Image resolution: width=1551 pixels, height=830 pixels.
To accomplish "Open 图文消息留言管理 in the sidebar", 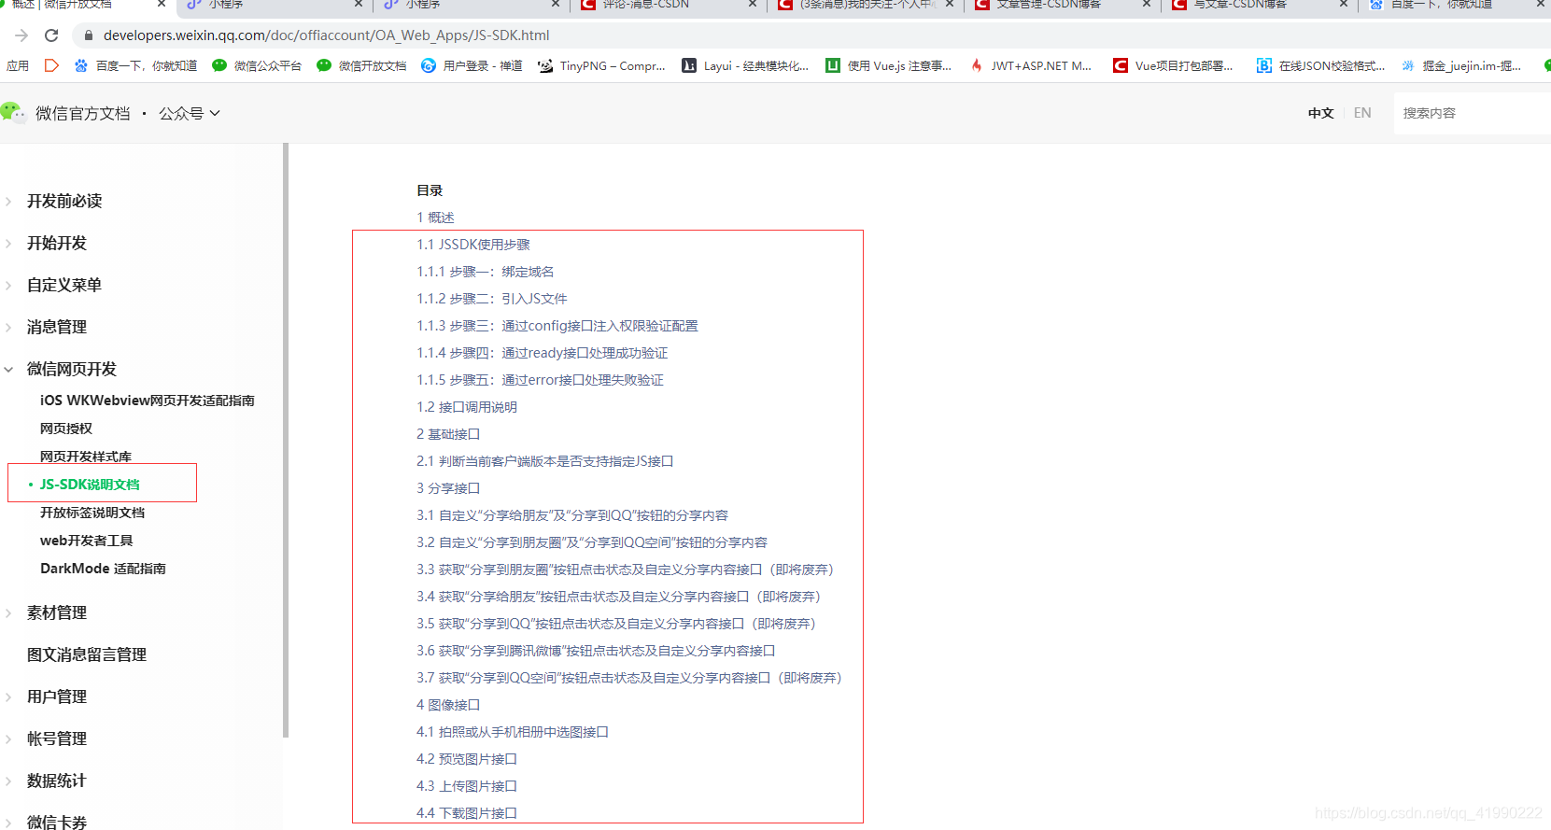I will pyautogui.click(x=87, y=654).
